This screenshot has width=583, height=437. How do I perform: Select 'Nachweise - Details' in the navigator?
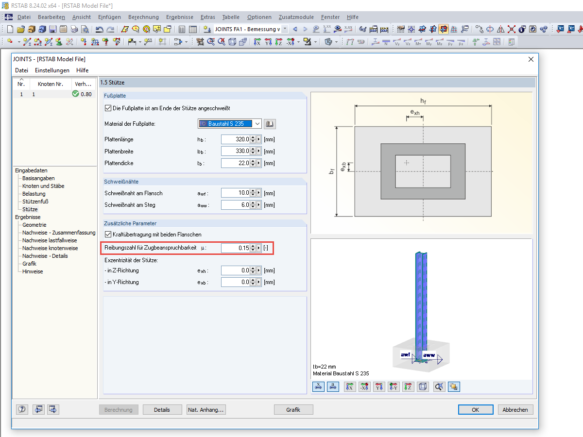pos(45,256)
